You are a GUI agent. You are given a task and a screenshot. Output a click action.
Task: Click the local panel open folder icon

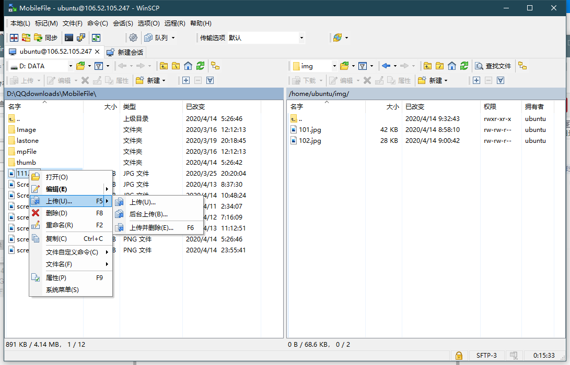(x=80, y=66)
